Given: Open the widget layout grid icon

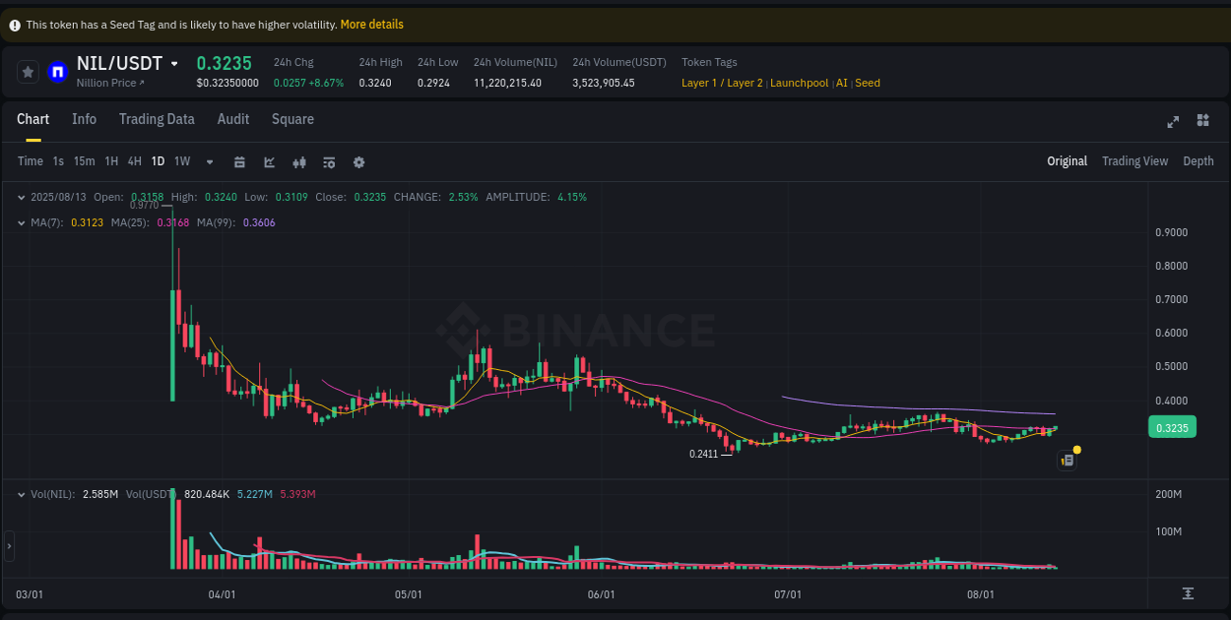Looking at the screenshot, I should point(1202,119).
